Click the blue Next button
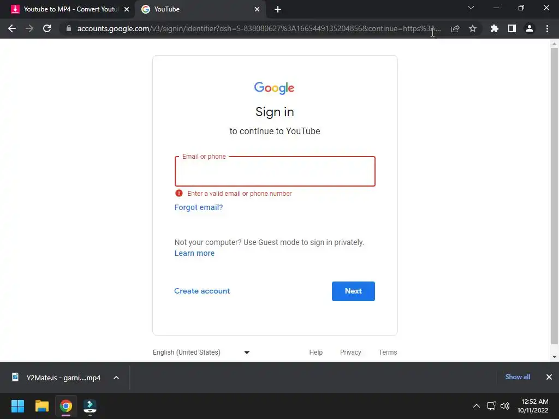559x419 pixels. tap(353, 291)
